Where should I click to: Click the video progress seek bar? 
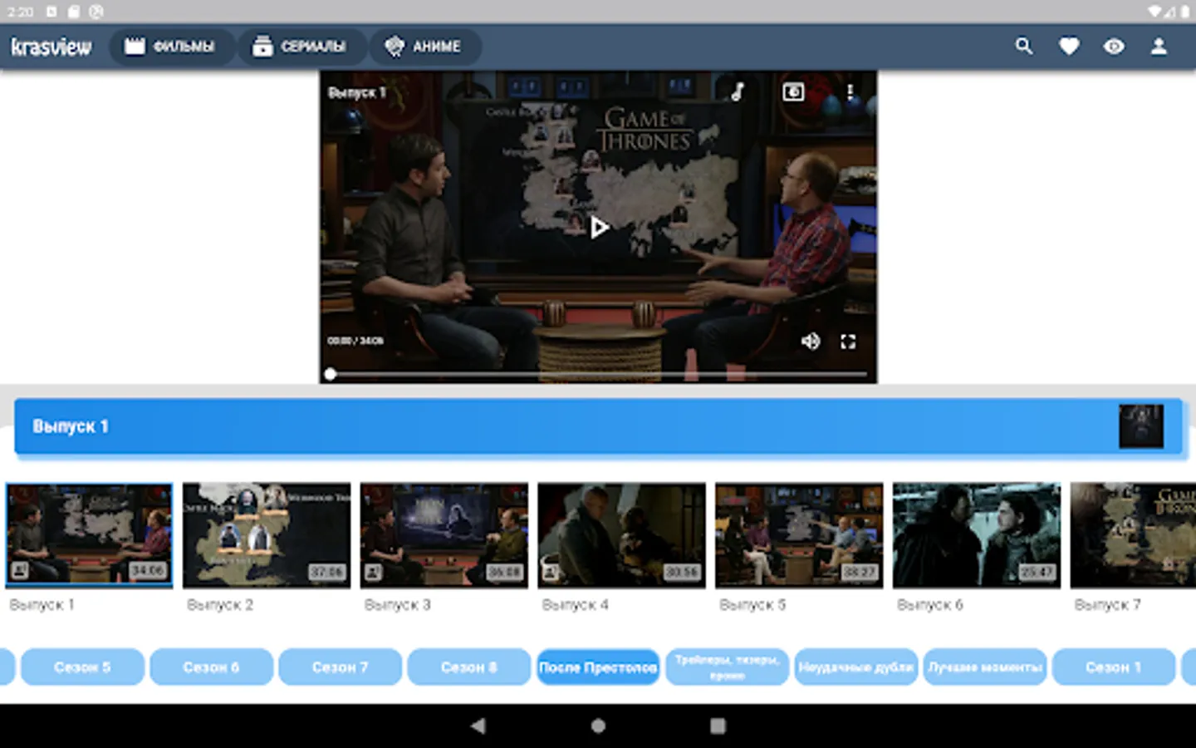point(598,374)
